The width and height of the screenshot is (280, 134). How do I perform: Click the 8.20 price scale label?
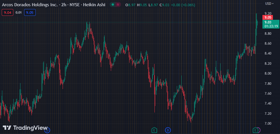(268, 63)
